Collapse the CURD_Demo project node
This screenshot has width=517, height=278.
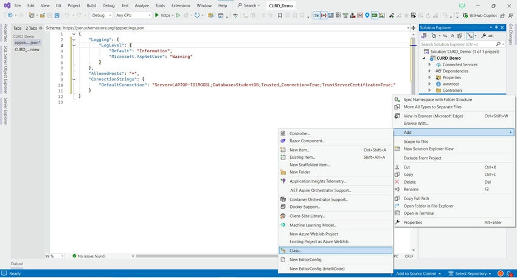click(x=424, y=58)
